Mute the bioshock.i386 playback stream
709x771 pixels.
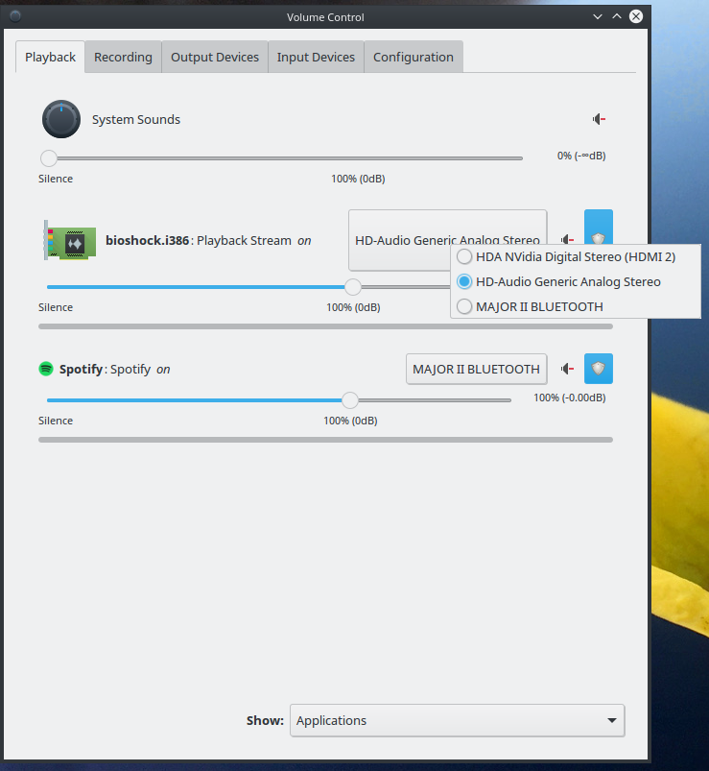(568, 239)
